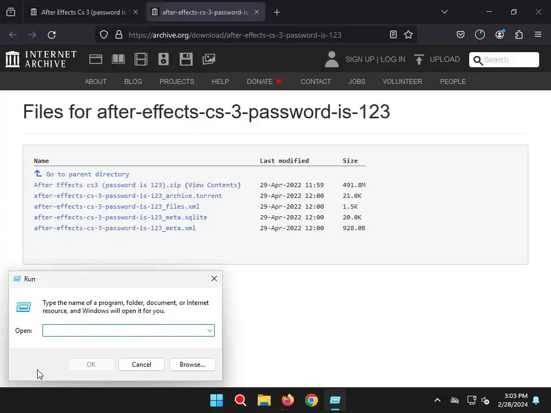Open notifications bell
This screenshot has height=413, width=551.
(x=536, y=400)
